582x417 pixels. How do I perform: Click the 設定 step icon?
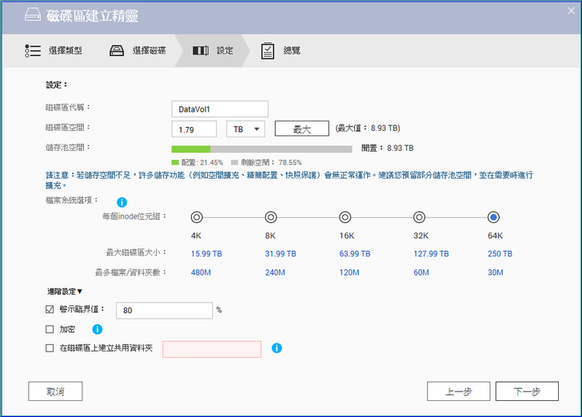click(x=201, y=50)
